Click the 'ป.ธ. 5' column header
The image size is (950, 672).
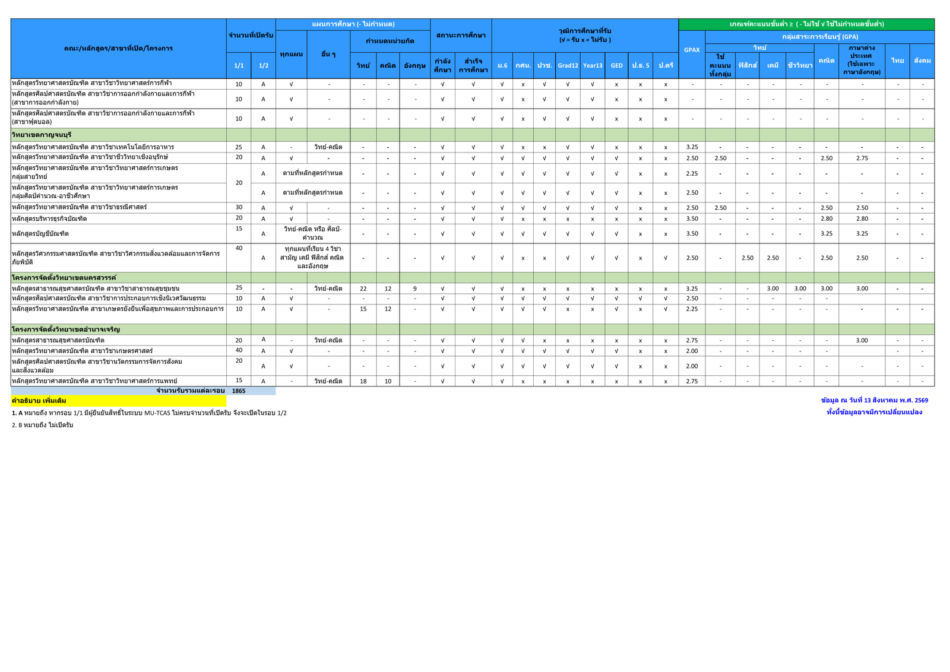(641, 65)
